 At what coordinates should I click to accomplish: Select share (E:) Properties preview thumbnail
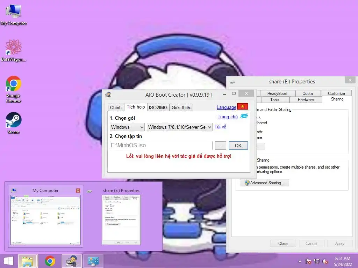tap(121, 220)
